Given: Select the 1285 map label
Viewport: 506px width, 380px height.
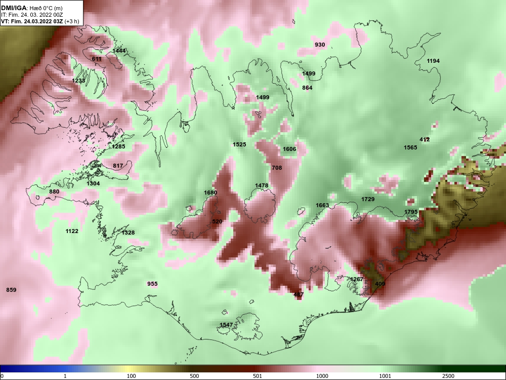Looking at the screenshot, I should coord(118,147).
